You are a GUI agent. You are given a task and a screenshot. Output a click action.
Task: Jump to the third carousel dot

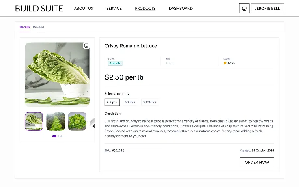click(61, 136)
